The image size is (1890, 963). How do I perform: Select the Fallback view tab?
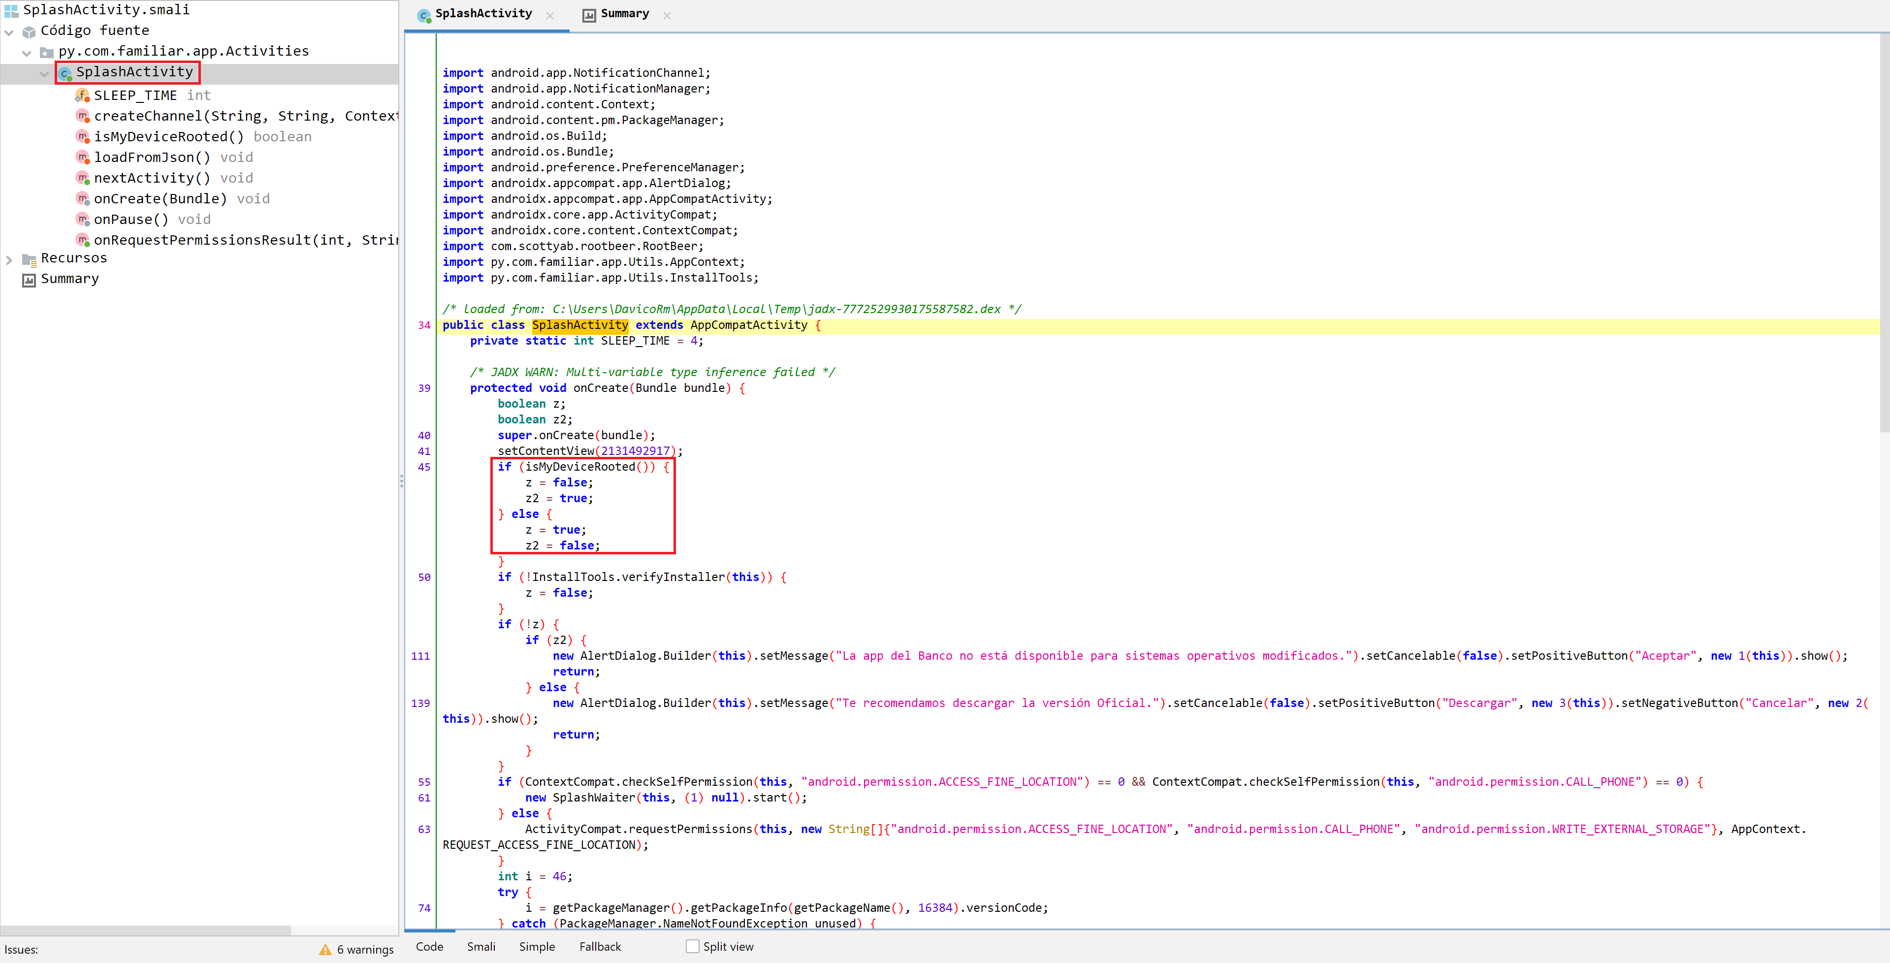click(600, 946)
